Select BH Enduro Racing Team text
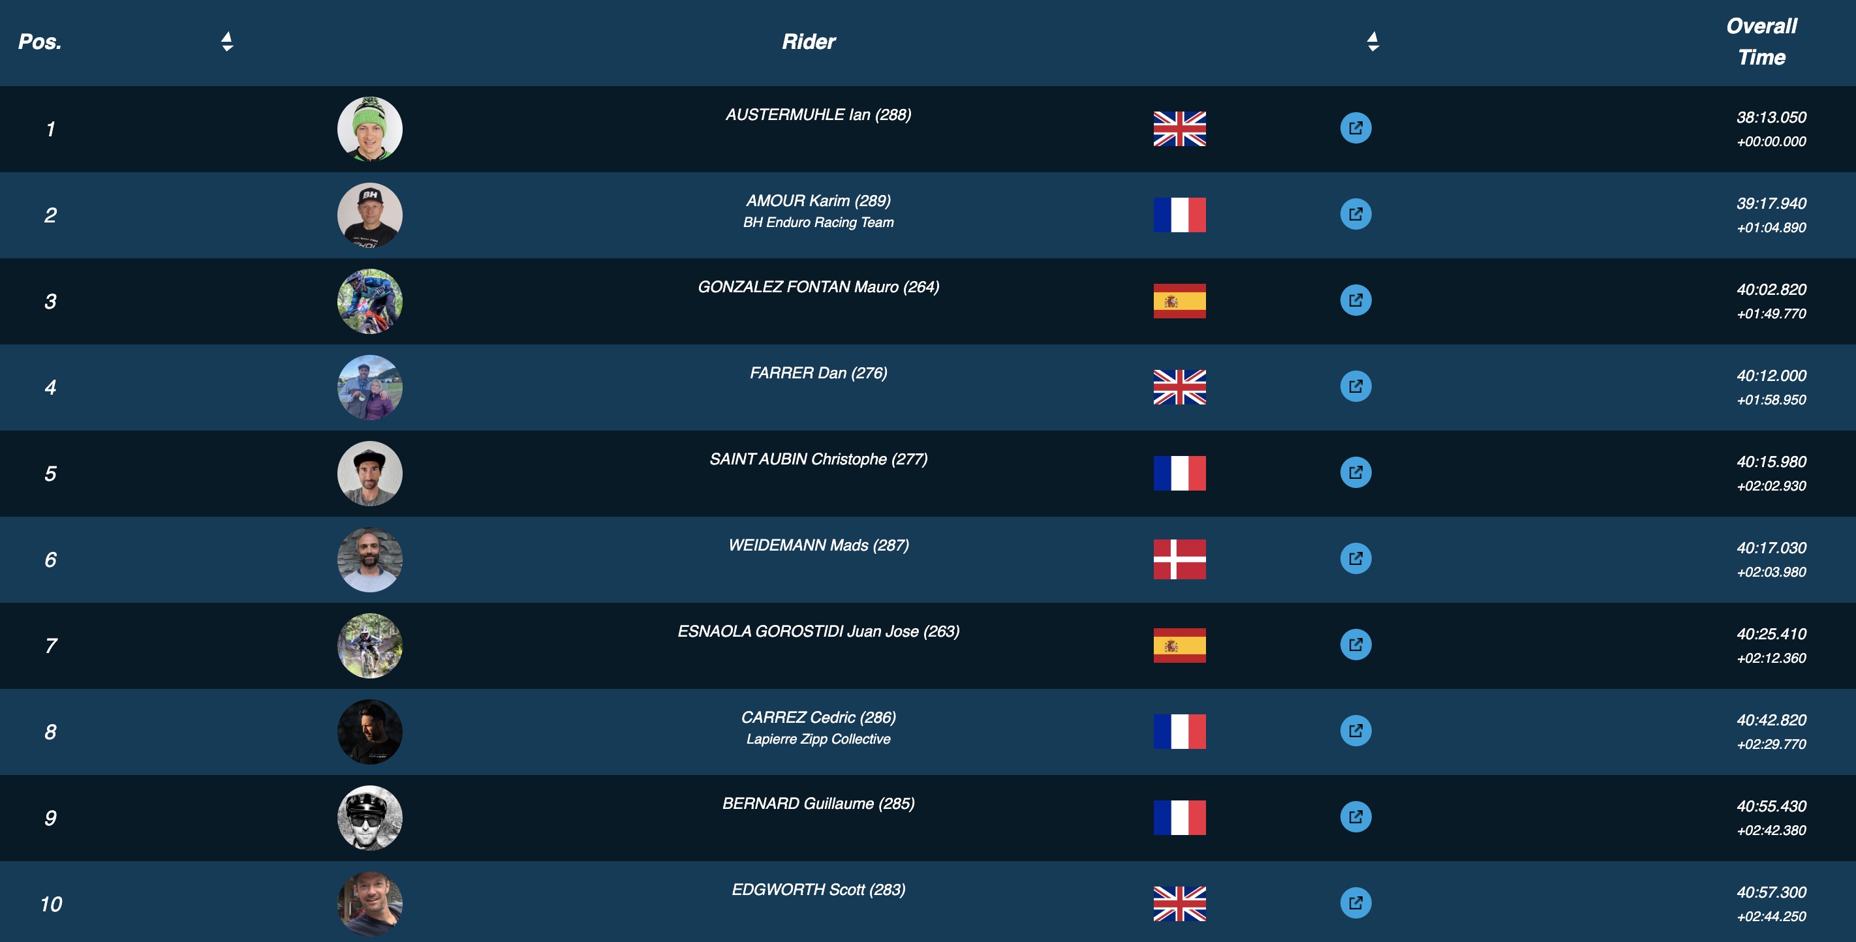The width and height of the screenshot is (1856, 942). (x=818, y=222)
